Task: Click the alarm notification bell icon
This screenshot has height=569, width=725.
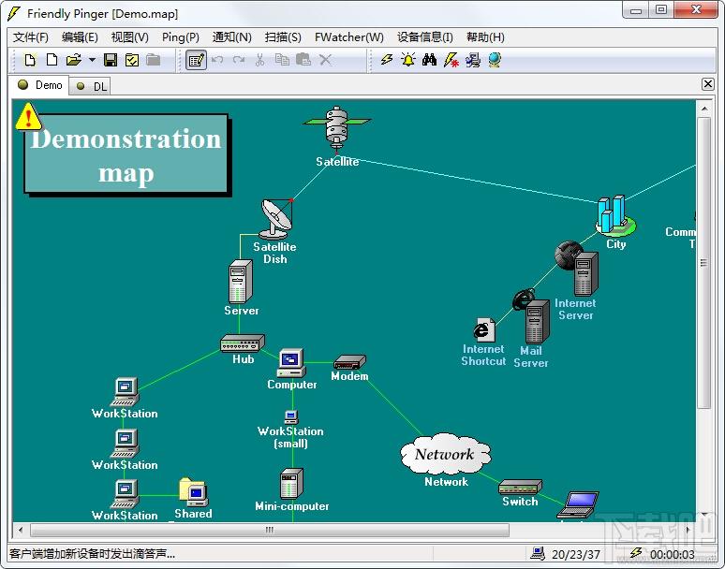Action: [407, 60]
